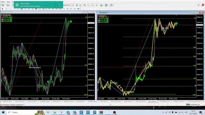The height and width of the screenshot is (115, 205).
Task: Select the Equidistant Channel tool
Action: tap(21, 9)
